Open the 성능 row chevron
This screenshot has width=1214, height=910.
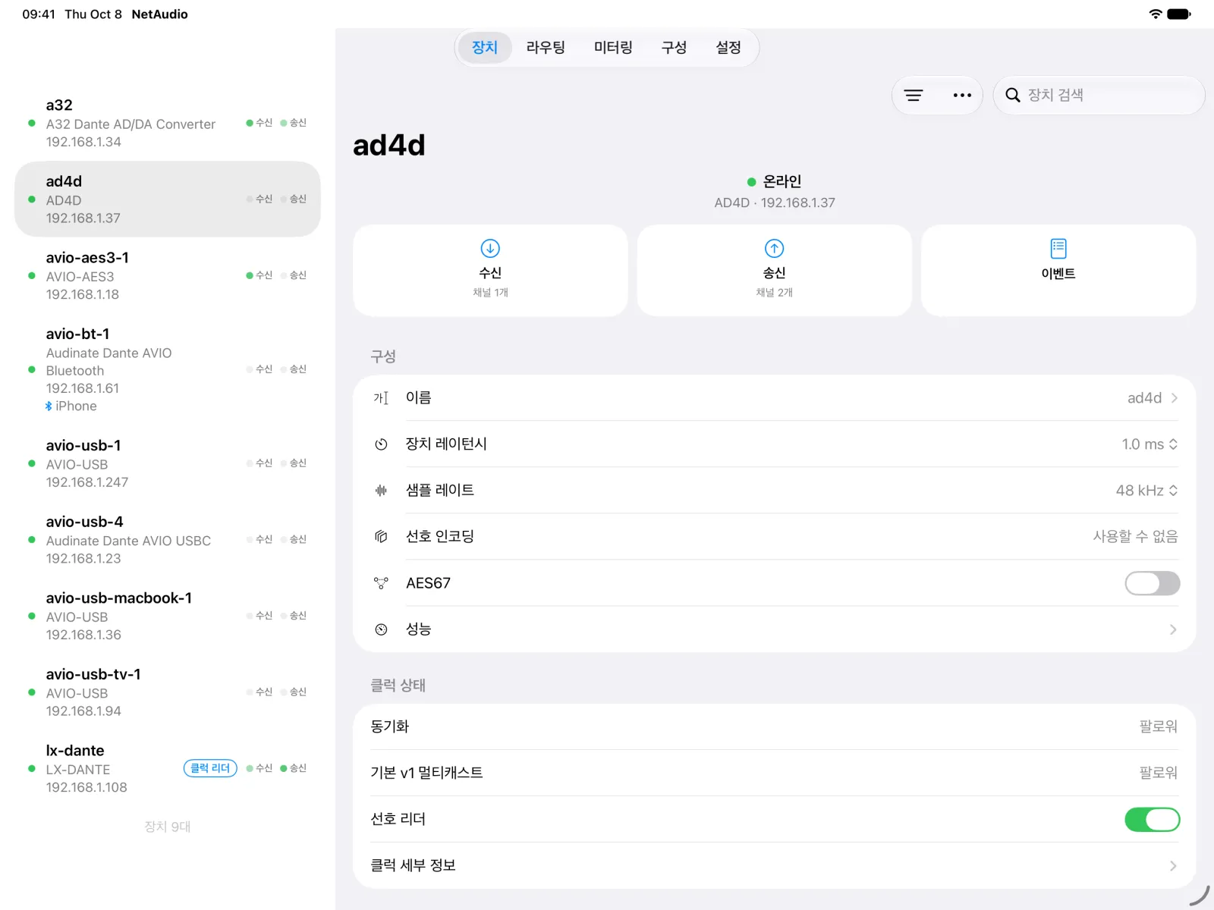(1173, 629)
